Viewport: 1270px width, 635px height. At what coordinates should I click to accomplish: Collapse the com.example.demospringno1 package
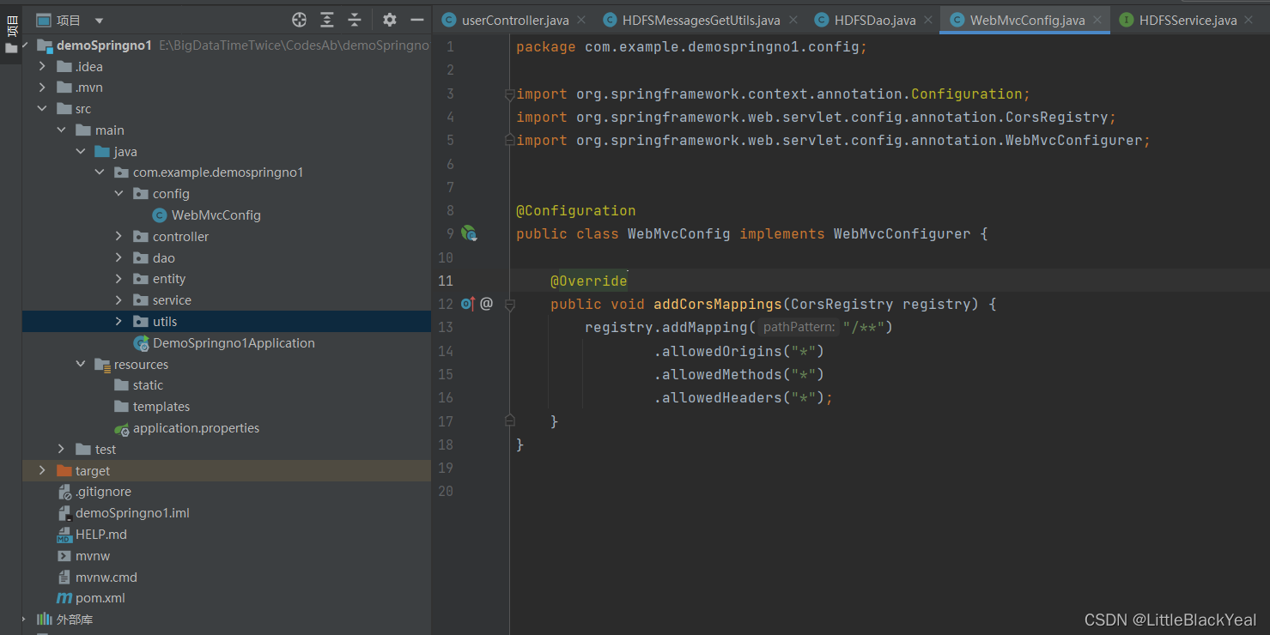100,172
